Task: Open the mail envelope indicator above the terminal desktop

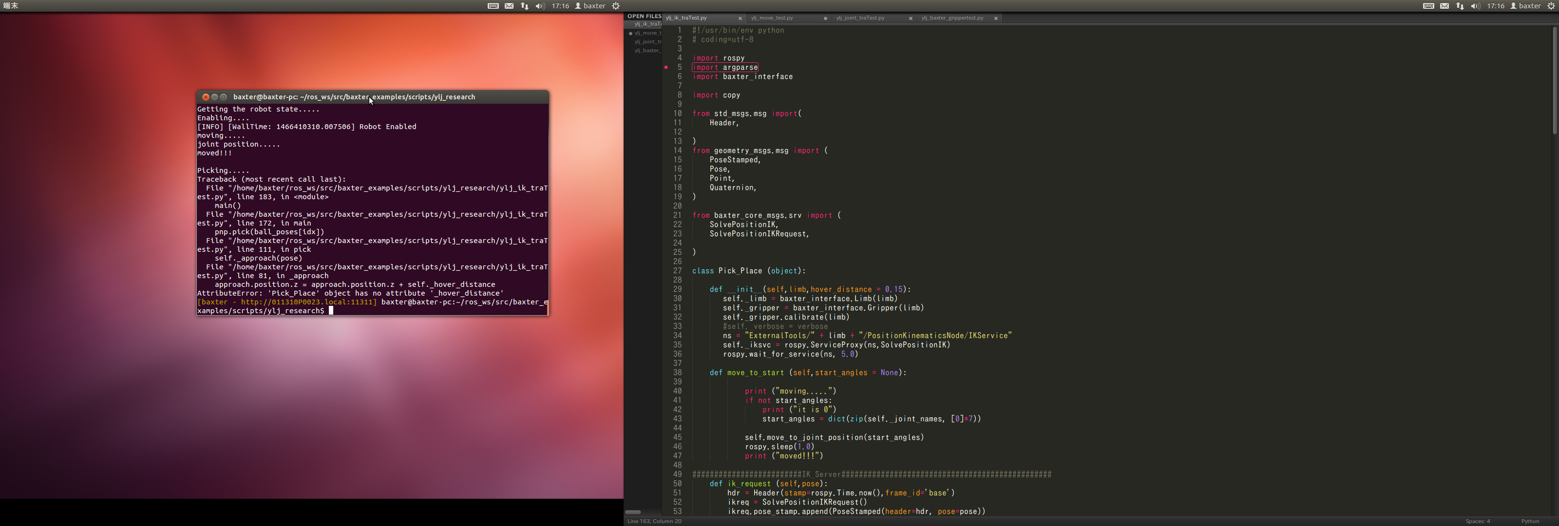Action: click(509, 6)
